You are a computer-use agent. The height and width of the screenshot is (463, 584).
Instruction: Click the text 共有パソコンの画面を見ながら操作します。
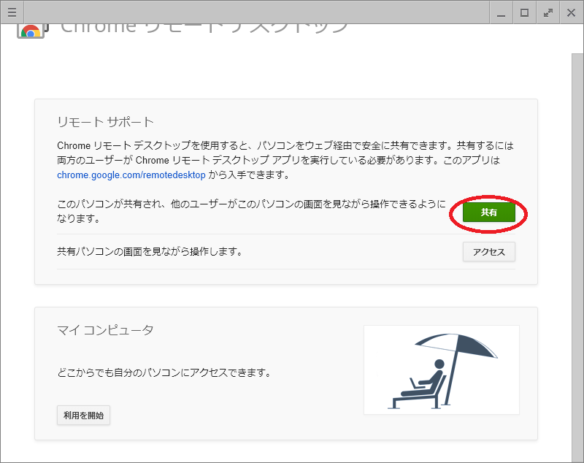click(x=150, y=252)
